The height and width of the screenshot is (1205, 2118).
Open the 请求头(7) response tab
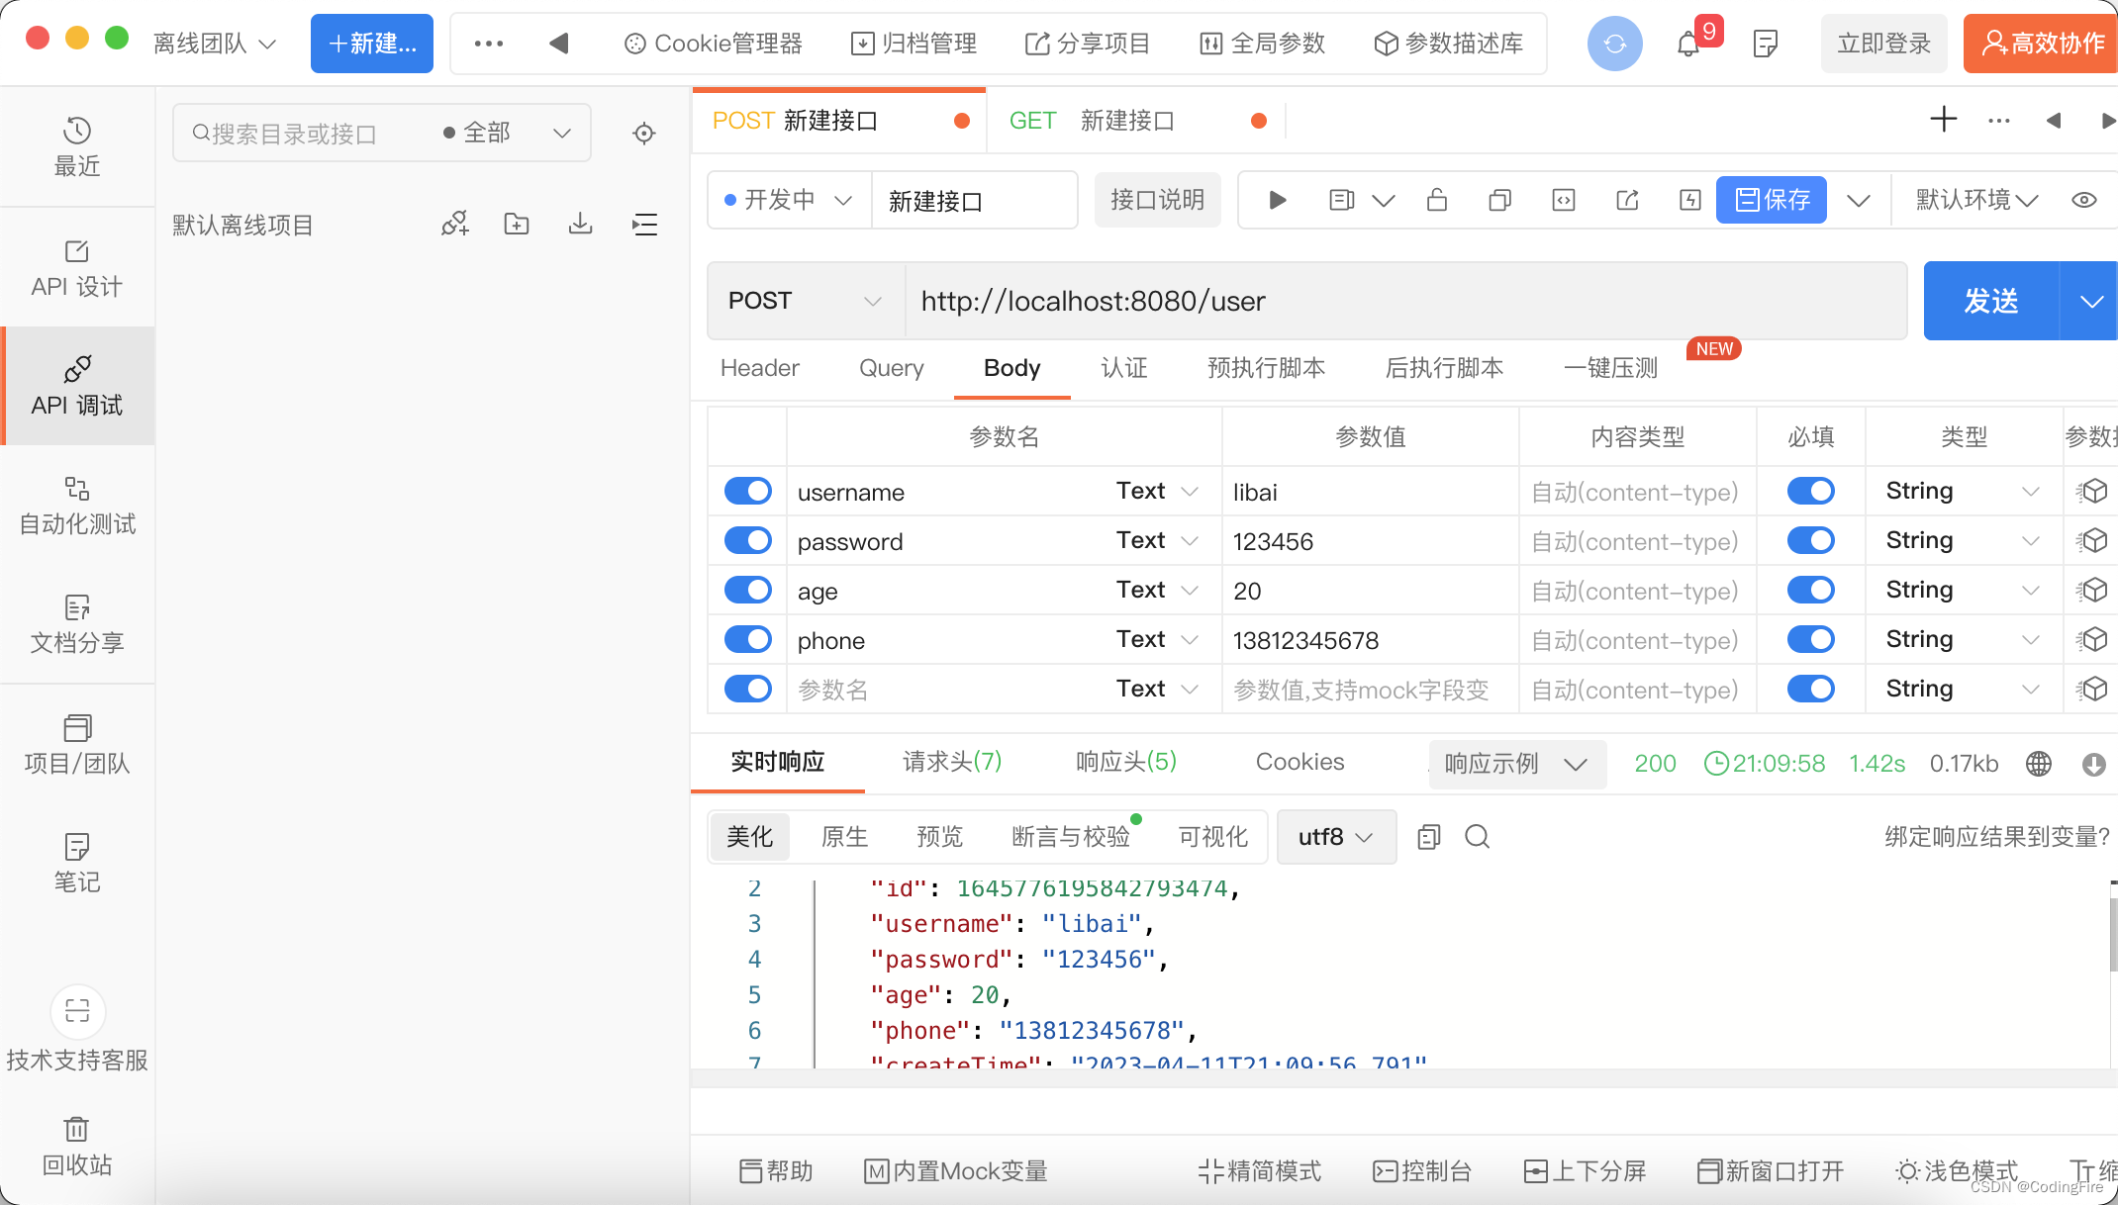[x=952, y=762]
